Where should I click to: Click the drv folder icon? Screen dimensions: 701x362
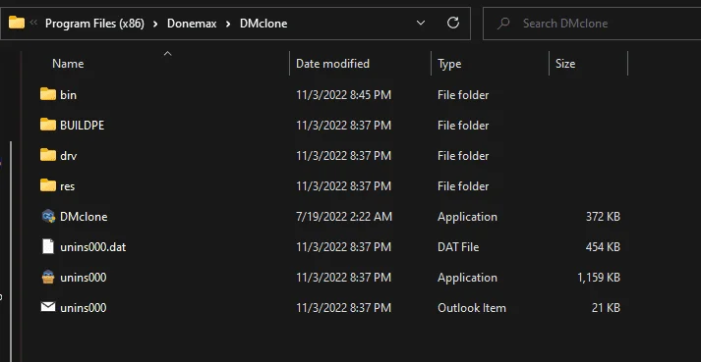click(48, 155)
